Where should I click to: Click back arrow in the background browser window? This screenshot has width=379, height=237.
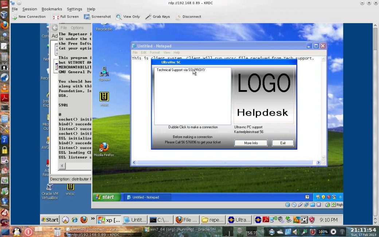click(55, 28)
